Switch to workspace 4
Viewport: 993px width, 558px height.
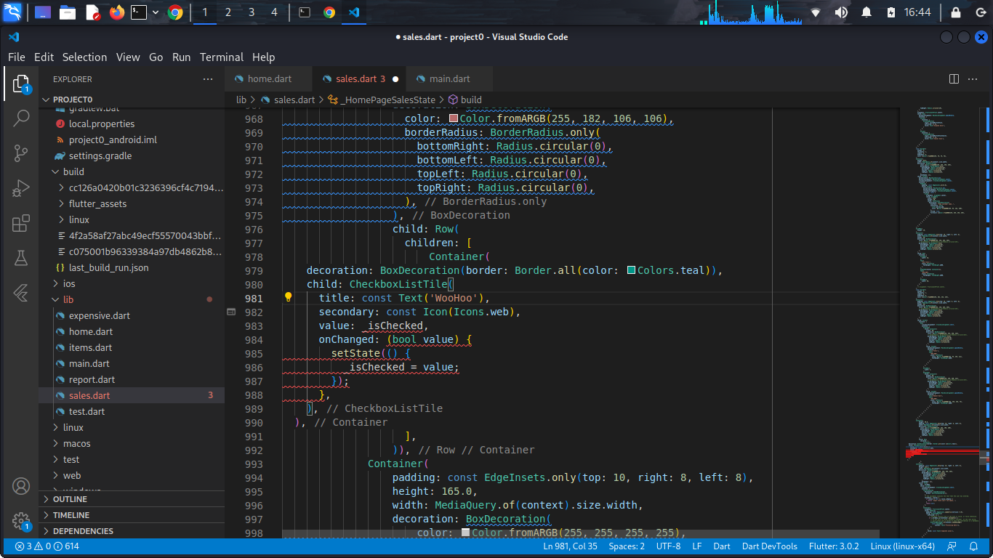pos(274,12)
